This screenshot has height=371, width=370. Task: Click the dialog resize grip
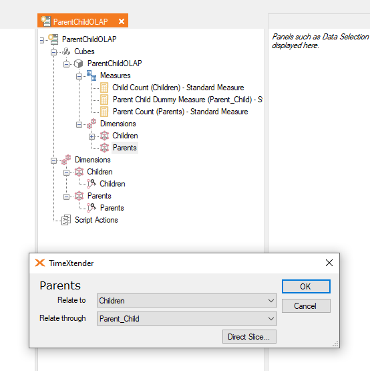(x=335, y=344)
